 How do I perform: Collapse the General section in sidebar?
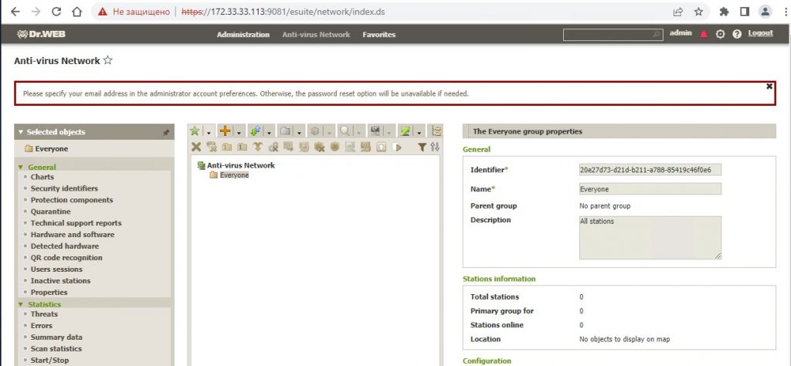tap(21, 167)
